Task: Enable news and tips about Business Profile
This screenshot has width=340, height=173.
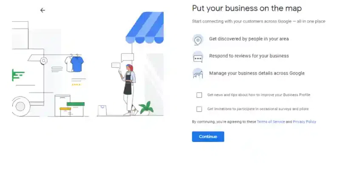Action: tap(199, 95)
